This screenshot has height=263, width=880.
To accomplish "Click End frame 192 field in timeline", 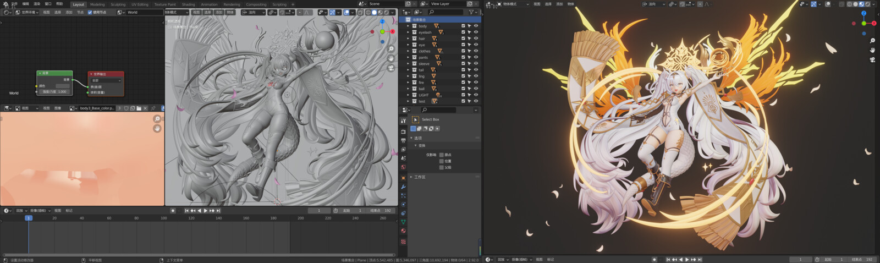I will (382, 210).
